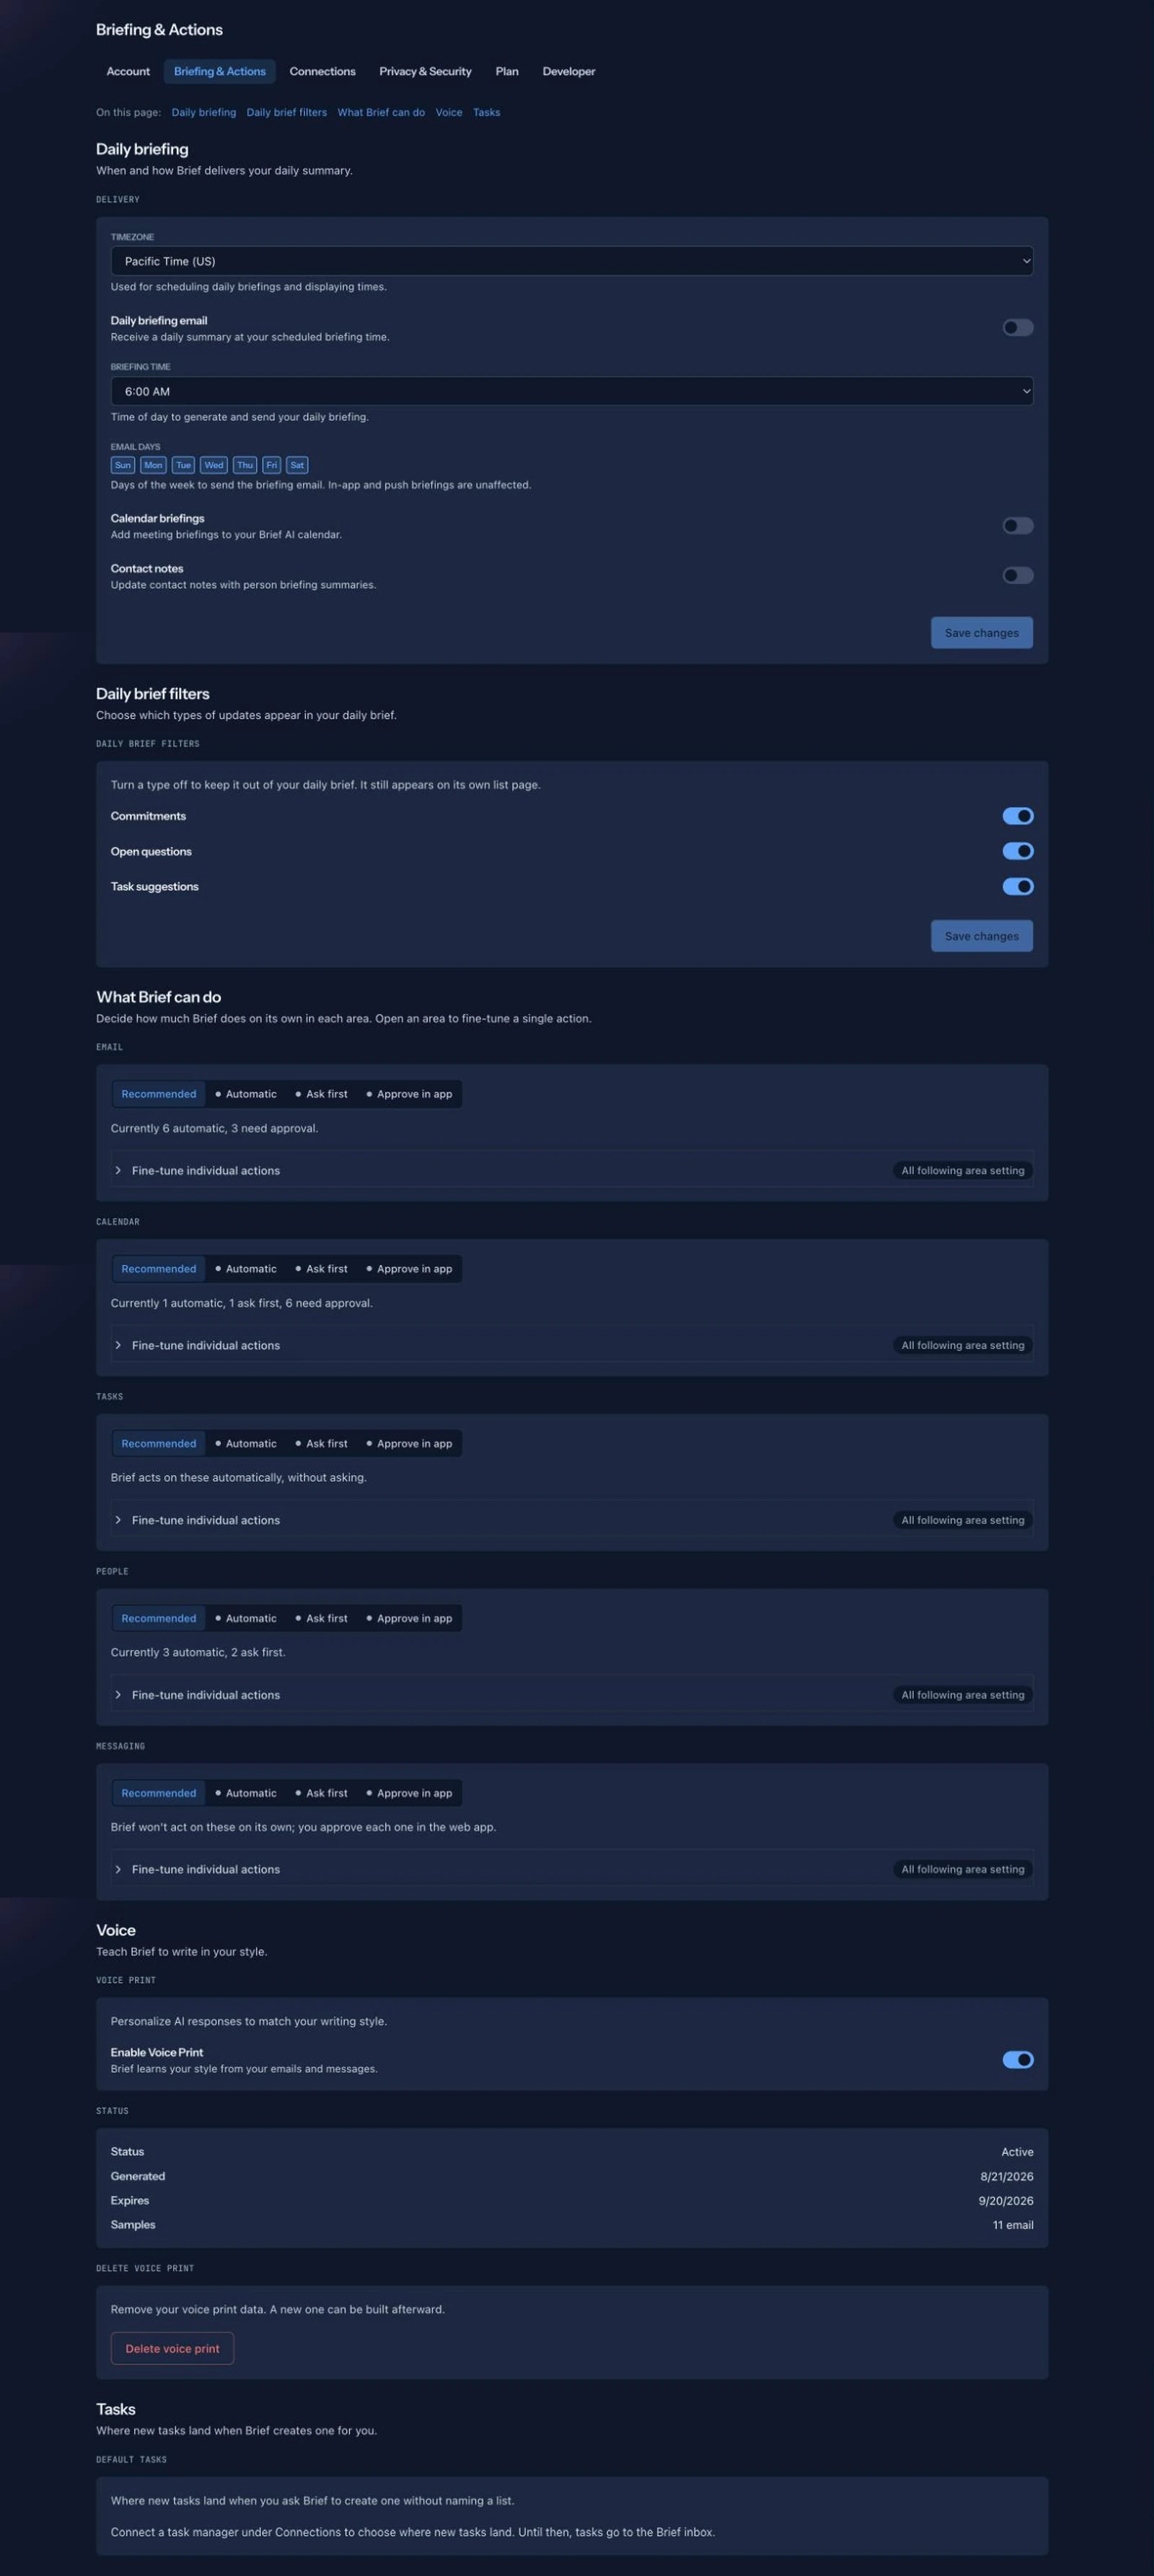Viewport: 1154px width, 2576px height.
Task: Toggle the Fri email day chip
Action: [x=272, y=465]
